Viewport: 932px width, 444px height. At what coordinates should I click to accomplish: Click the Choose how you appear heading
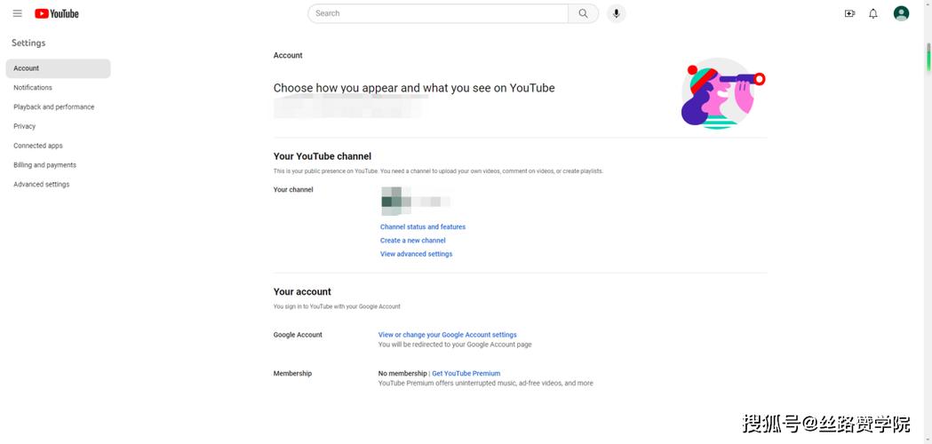tap(414, 88)
